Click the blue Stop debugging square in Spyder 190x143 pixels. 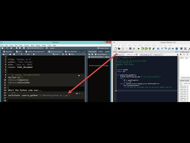click(x=177, y=48)
